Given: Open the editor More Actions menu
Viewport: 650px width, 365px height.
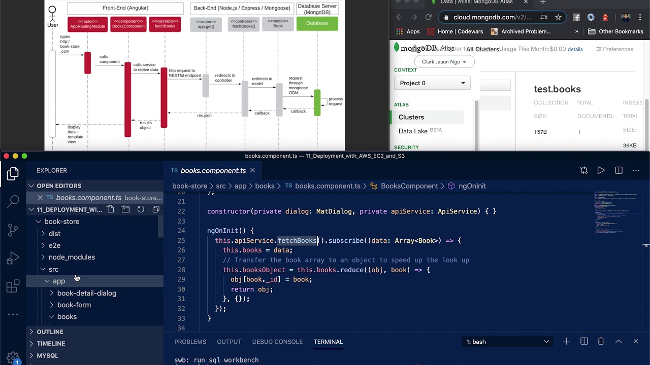Looking at the screenshot, I should coord(636,170).
